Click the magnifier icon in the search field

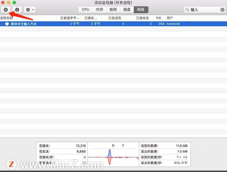187,10
